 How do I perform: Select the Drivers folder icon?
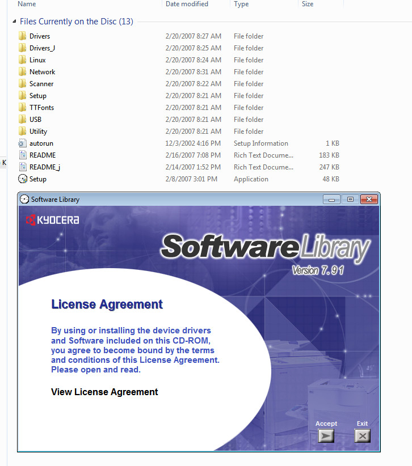tap(22, 36)
